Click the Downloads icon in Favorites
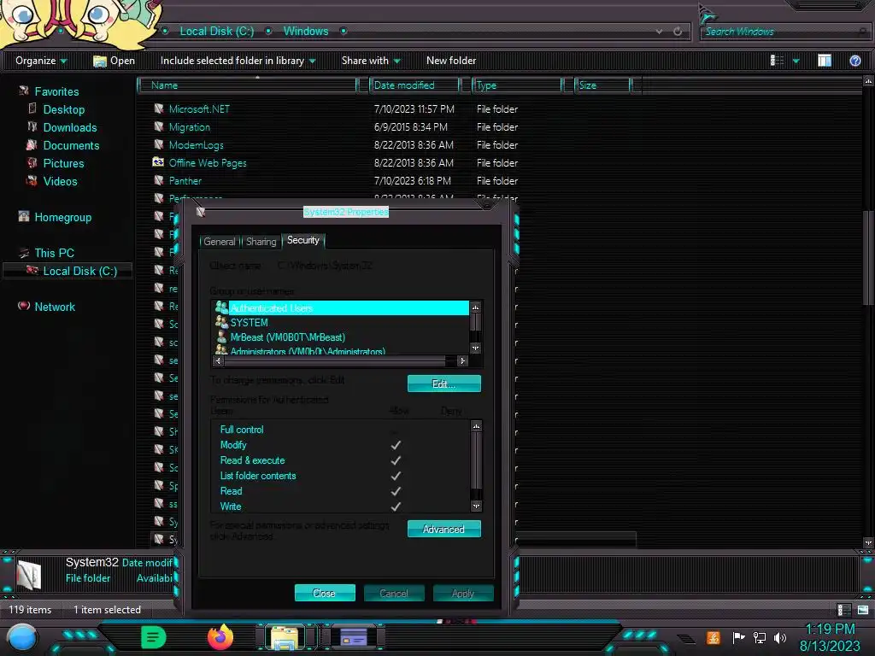 32,126
